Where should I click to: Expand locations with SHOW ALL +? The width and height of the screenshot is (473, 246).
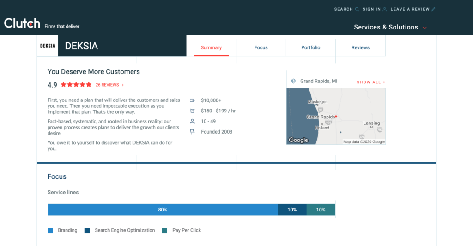click(371, 82)
